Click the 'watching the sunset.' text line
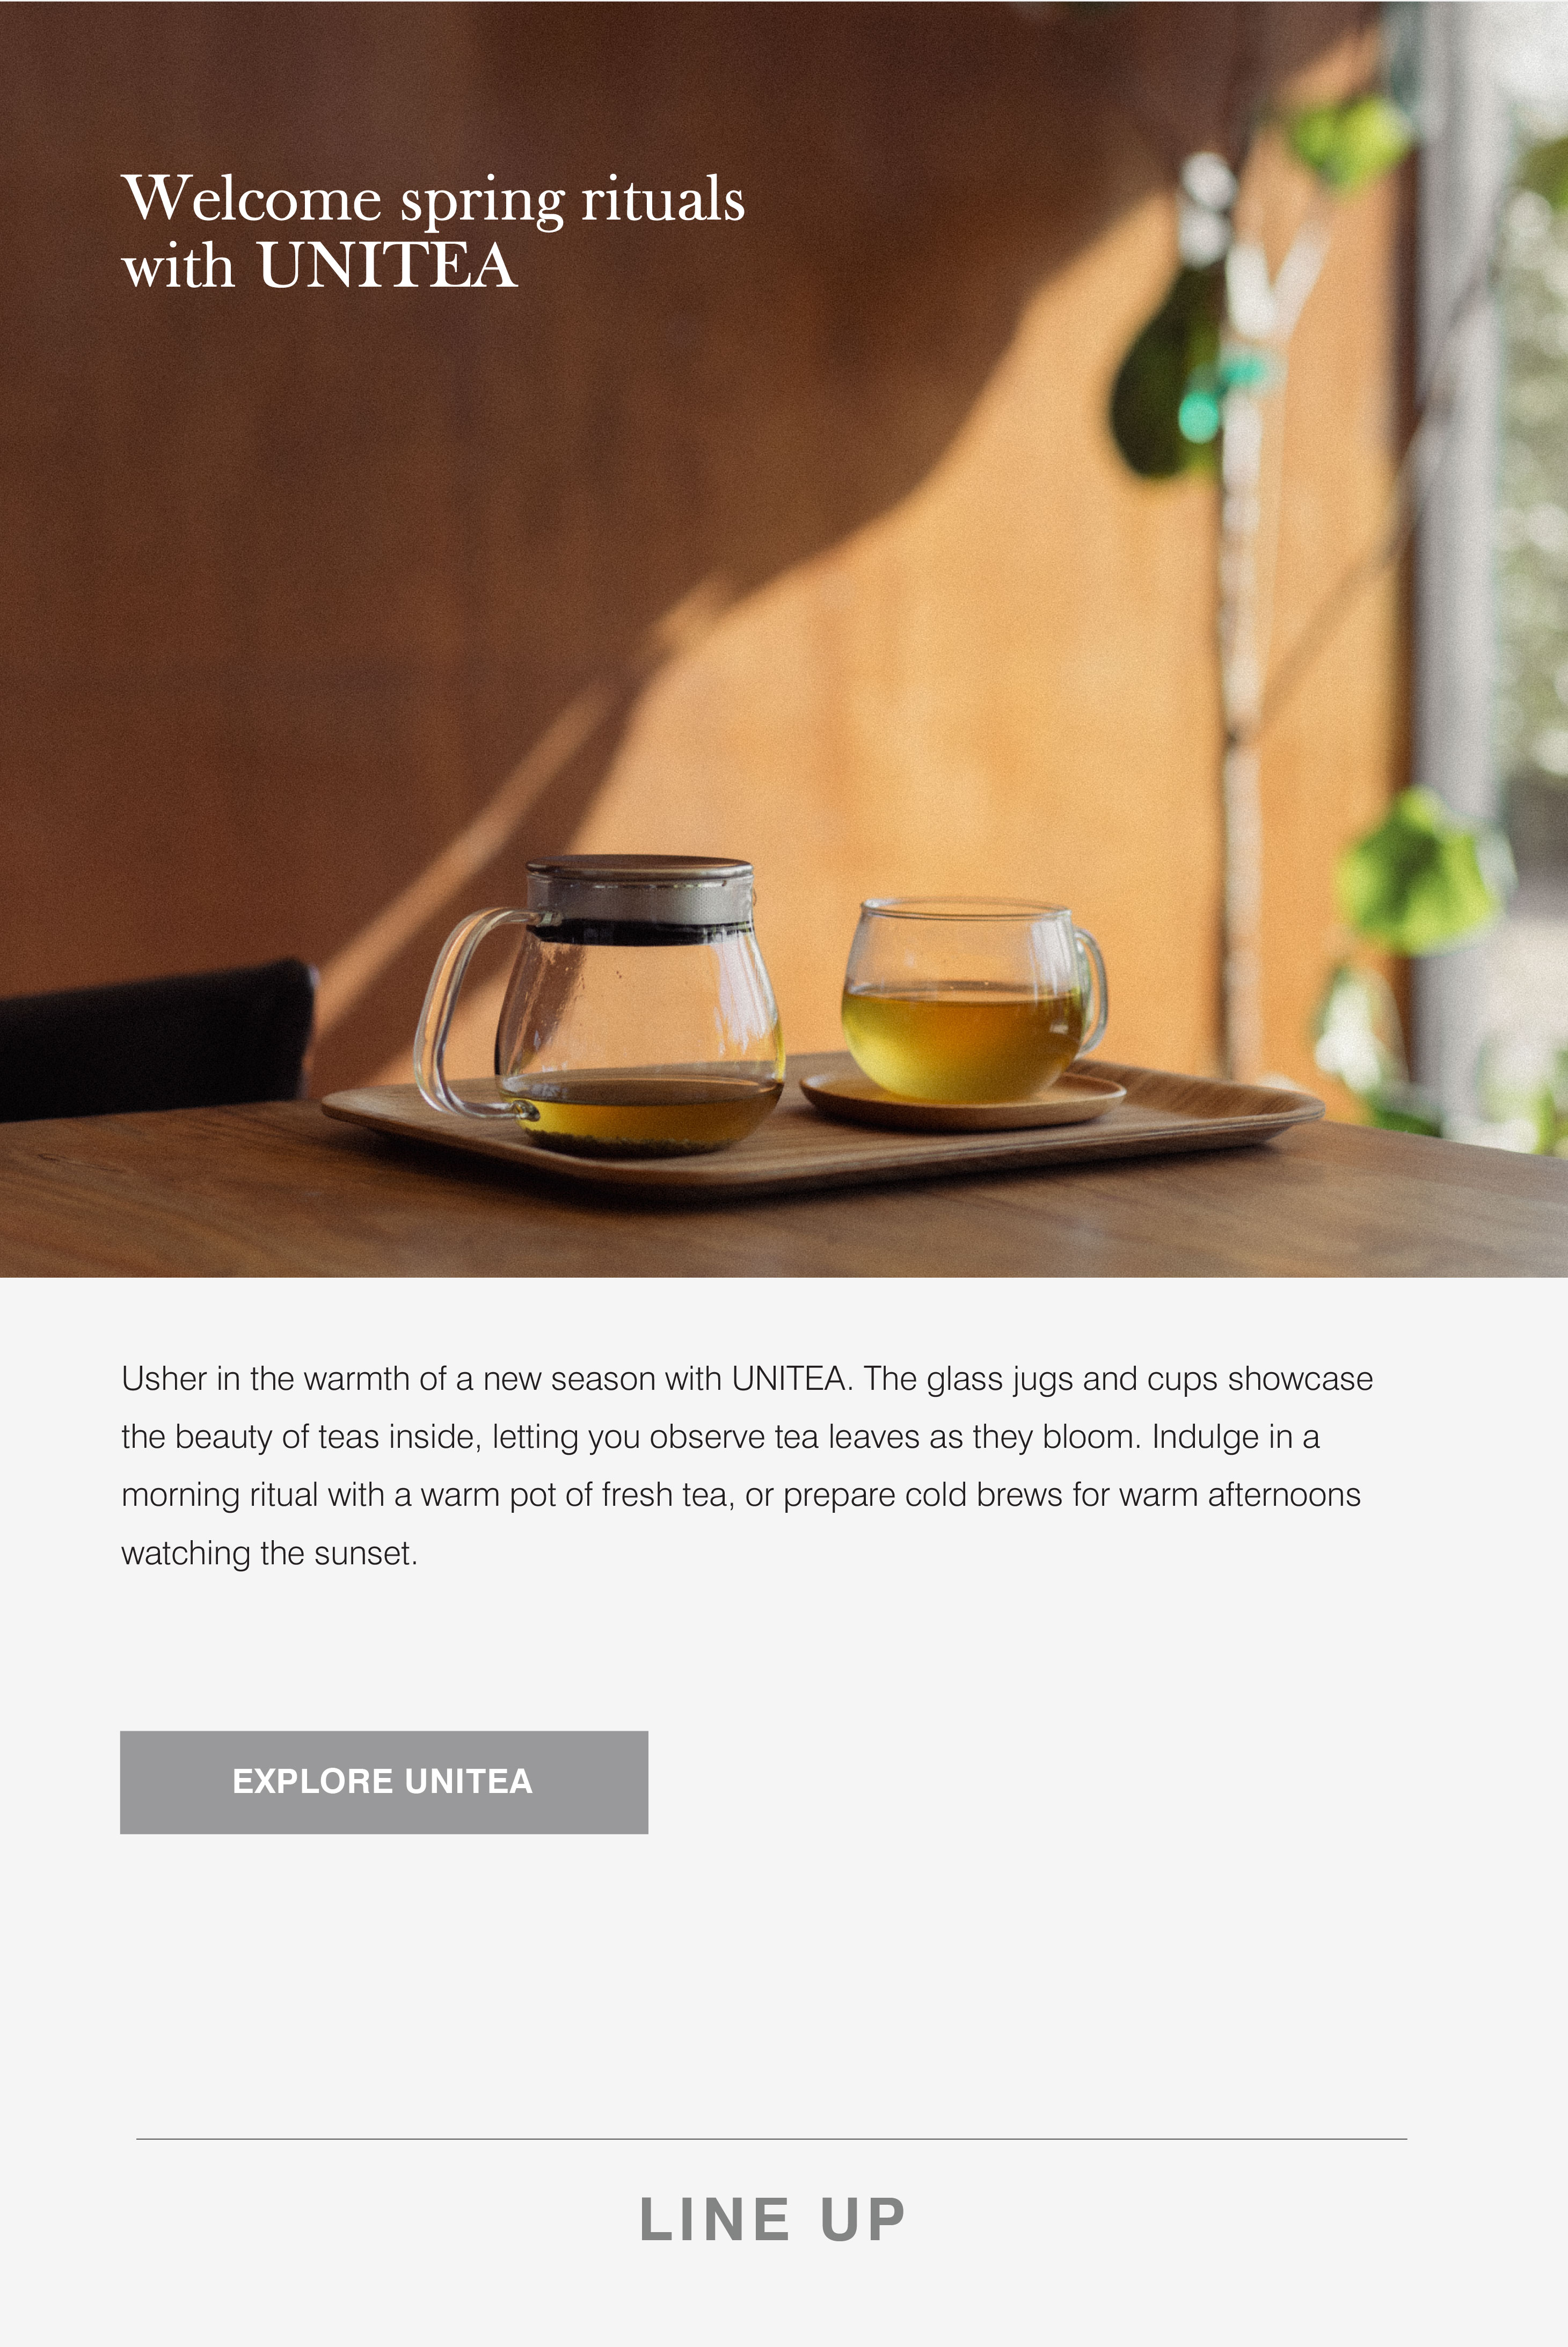 (x=269, y=1553)
